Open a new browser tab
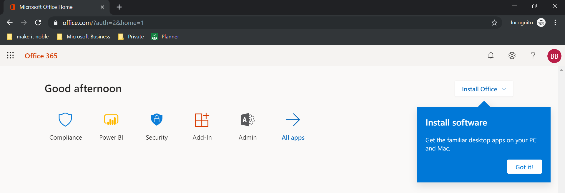The height and width of the screenshot is (193, 565). point(119,7)
